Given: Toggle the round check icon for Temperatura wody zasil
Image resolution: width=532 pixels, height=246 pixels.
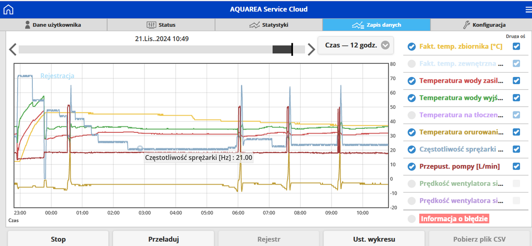Looking at the screenshot, I should pyautogui.click(x=411, y=81).
